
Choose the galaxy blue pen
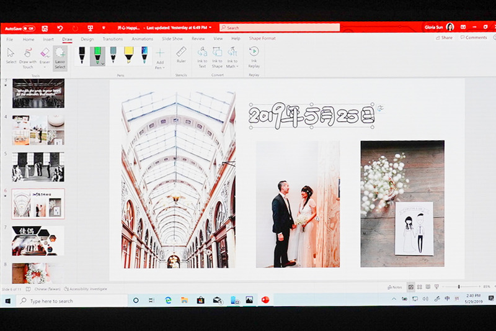coord(144,55)
